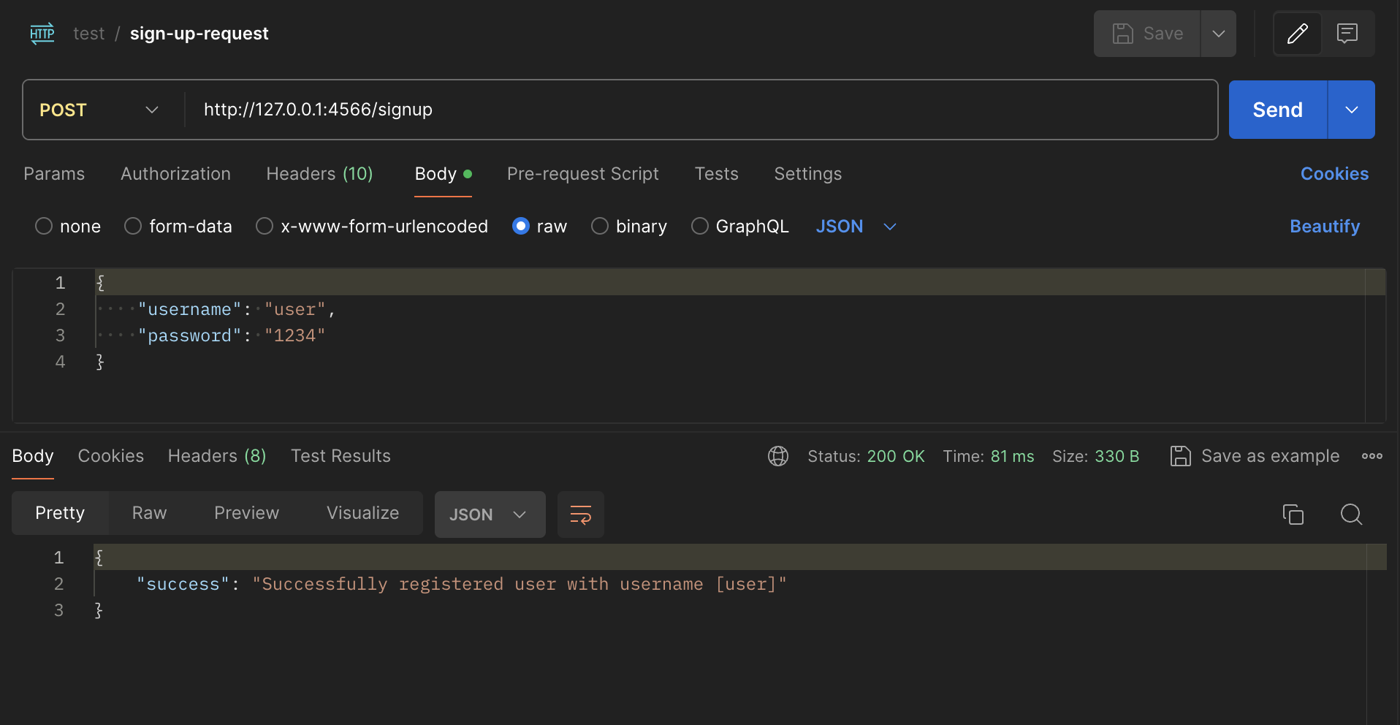
Task: Select the Raw response view
Action: pos(149,513)
